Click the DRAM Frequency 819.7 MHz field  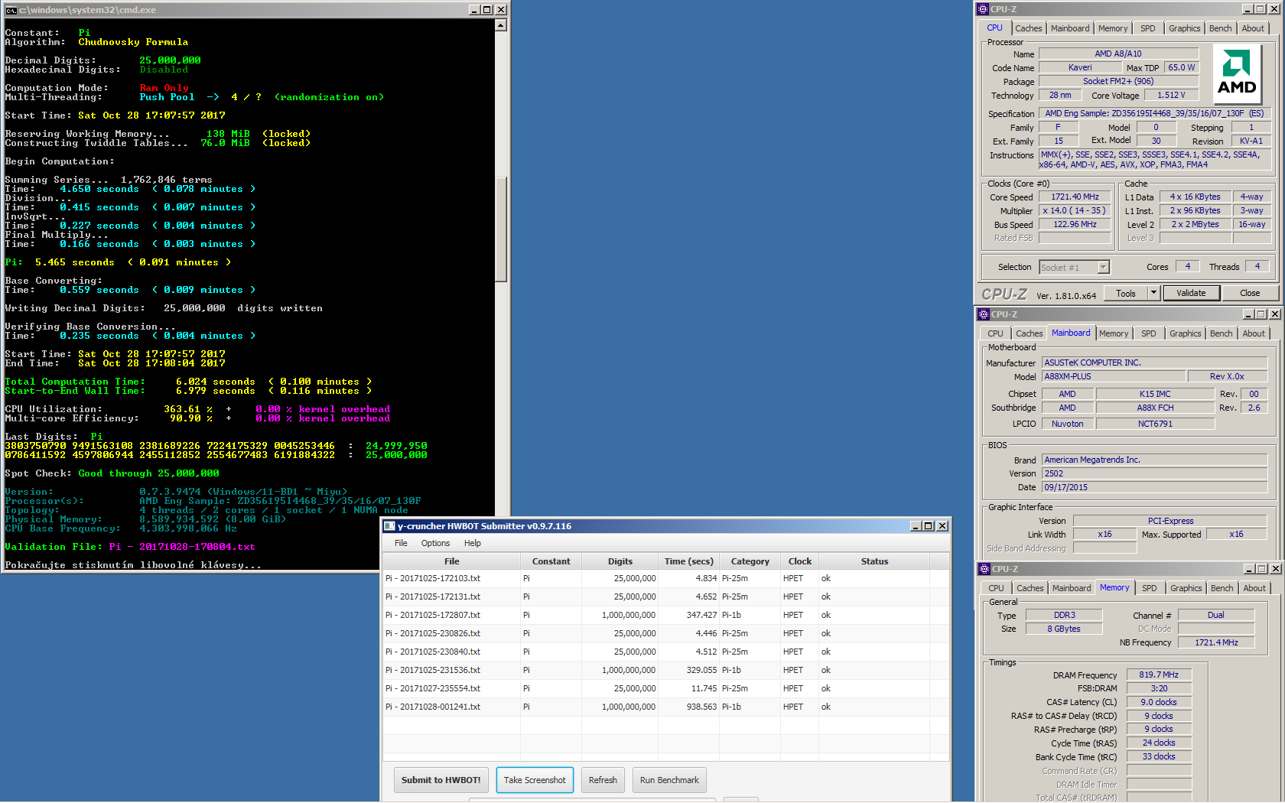[1159, 675]
